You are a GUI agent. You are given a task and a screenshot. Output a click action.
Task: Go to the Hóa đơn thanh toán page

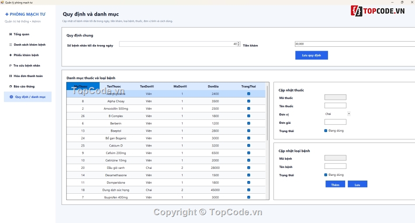(x=28, y=76)
